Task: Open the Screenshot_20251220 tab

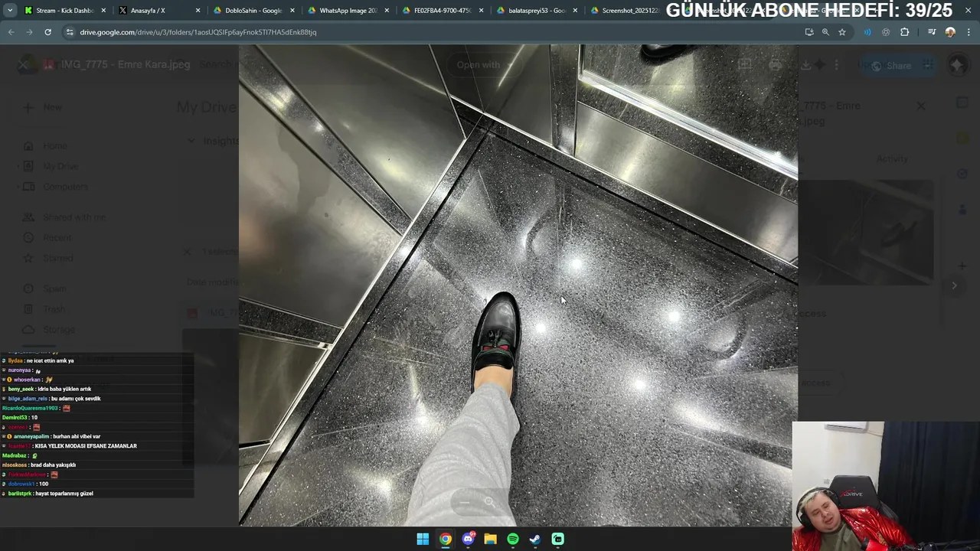Action: [629, 11]
